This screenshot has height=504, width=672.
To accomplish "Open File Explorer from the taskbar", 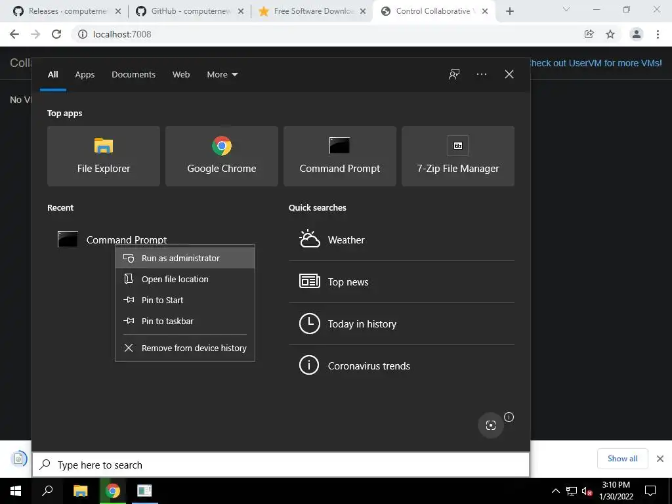I will point(80,491).
